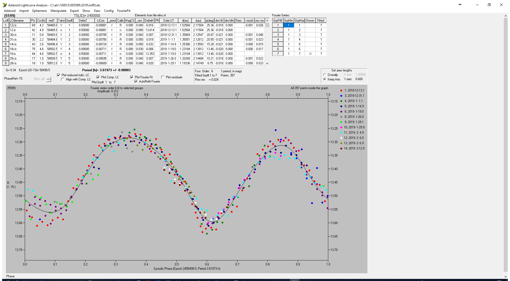Toggle Plot Fourier Fit checkbox

point(132,77)
